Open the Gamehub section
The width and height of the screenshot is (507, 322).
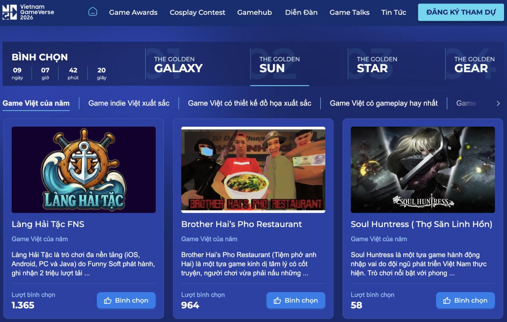coord(254,12)
